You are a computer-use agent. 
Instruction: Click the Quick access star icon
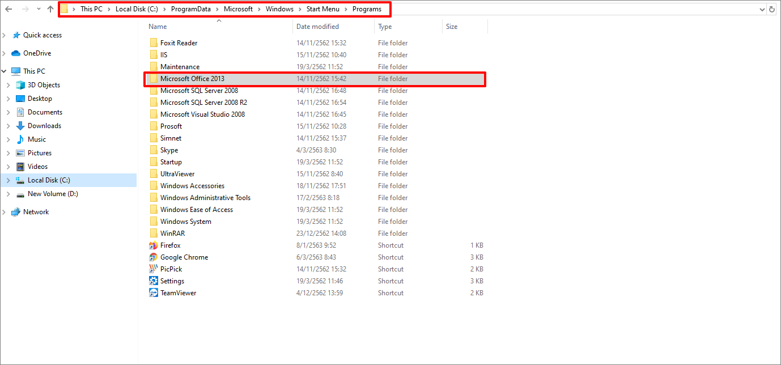coord(16,35)
